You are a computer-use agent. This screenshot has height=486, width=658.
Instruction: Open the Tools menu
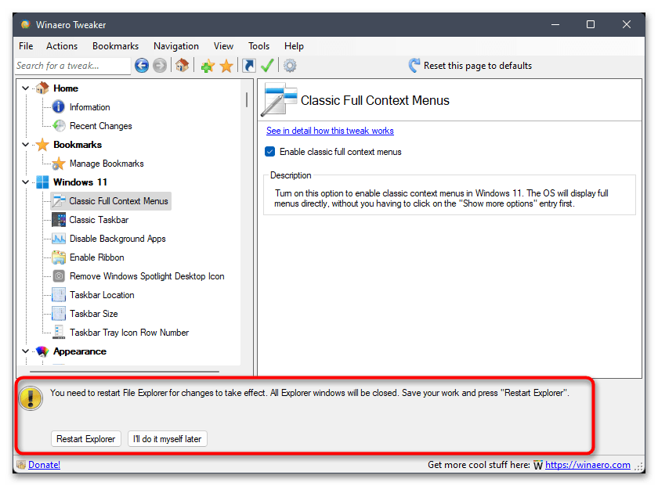258,46
